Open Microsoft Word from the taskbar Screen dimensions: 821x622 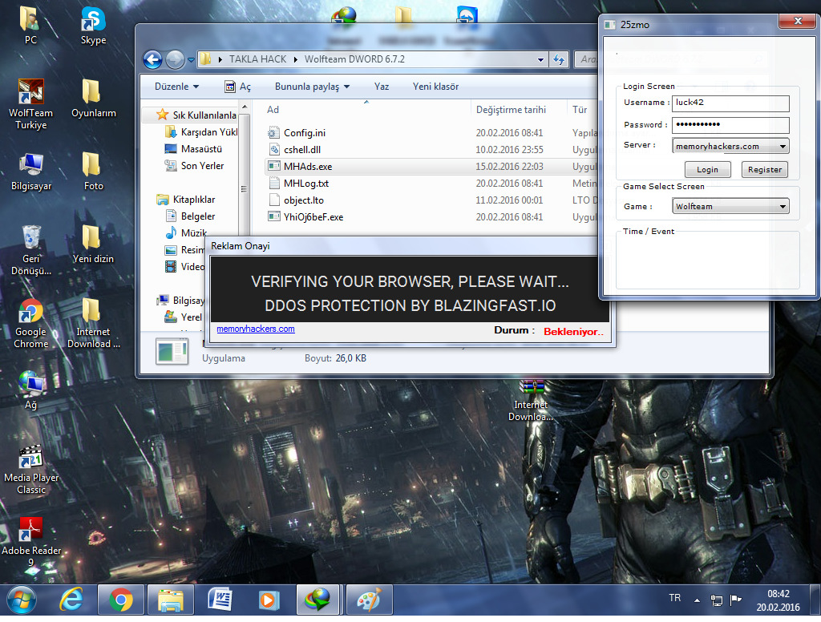coord(220,600)
